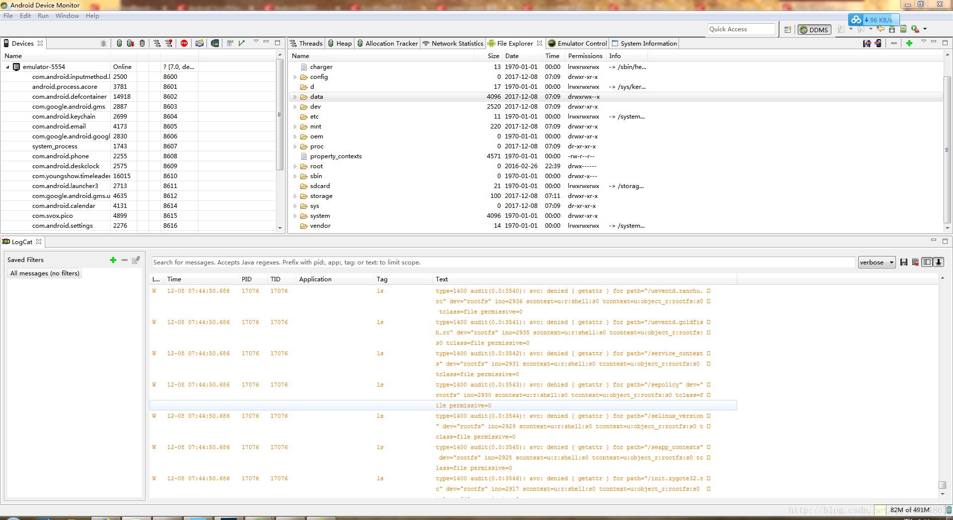This screenshot has height=520, width=953.
Task: Switch to the Allocation Tracker tab
Action: [388, 44]
